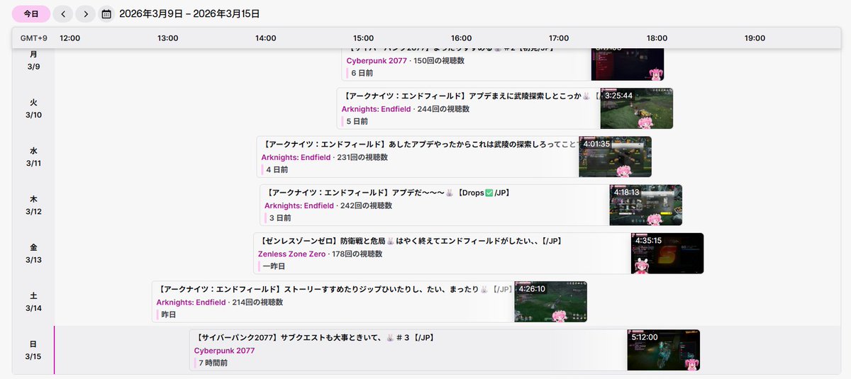
Task: Click the 14:00 time column header
Action: point(265,38)
